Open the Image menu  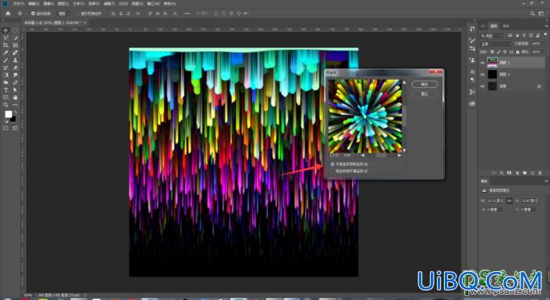point(48,3)
